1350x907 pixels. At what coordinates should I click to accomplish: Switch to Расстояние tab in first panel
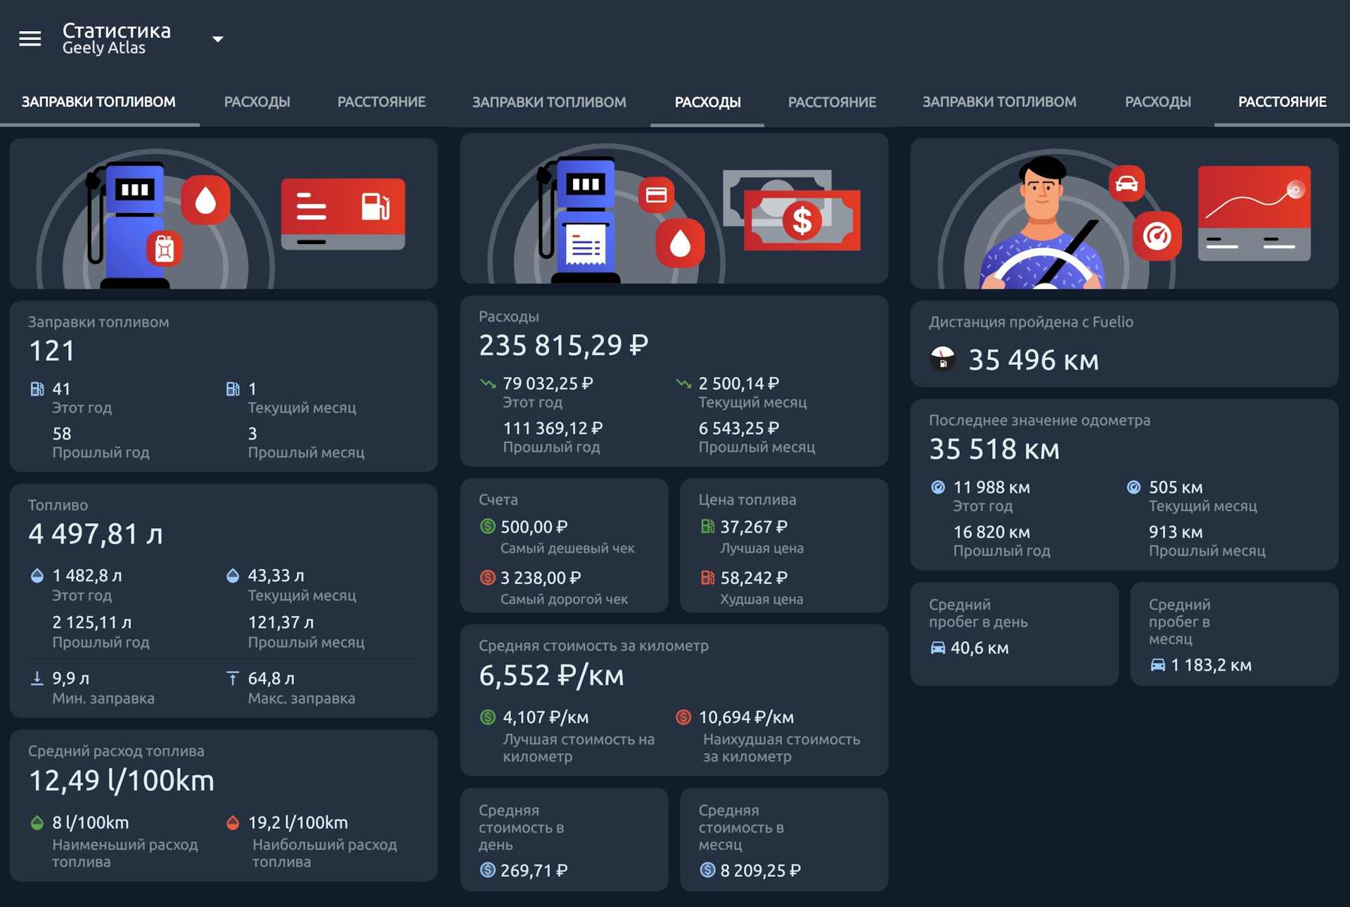(x=381, y=102)
